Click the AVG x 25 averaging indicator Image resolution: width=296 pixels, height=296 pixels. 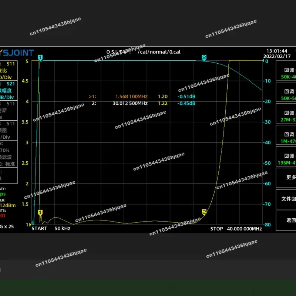[x=7, y=226]
